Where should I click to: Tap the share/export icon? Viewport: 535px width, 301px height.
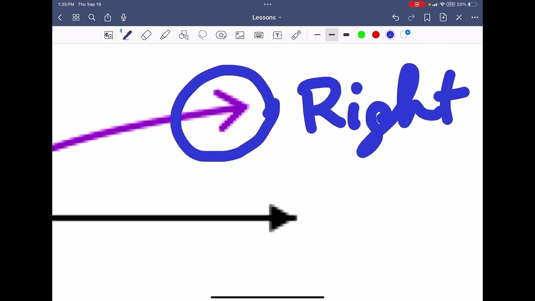click(108, 17)
